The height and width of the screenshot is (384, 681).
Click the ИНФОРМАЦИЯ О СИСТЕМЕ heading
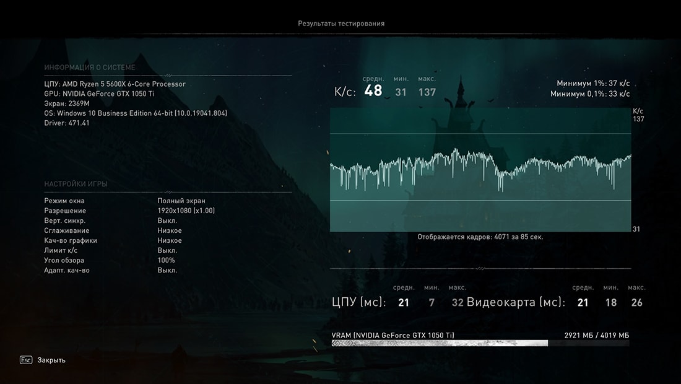point(90,68)
